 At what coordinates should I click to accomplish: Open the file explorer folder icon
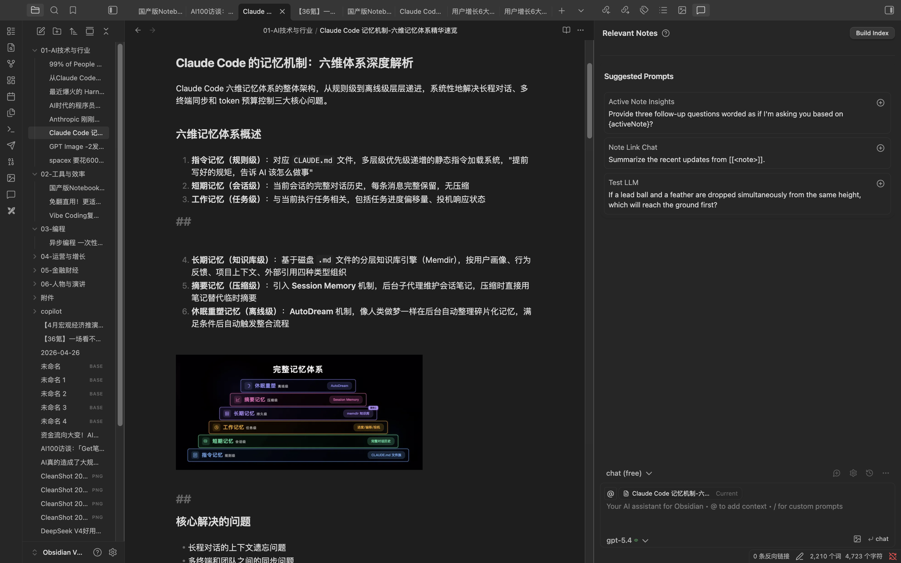pyautogui.click(x=35, y=10)
